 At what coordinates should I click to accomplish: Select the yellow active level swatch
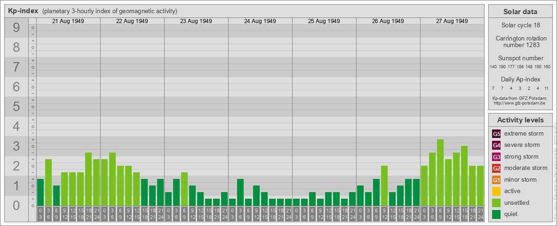point(496,191)
